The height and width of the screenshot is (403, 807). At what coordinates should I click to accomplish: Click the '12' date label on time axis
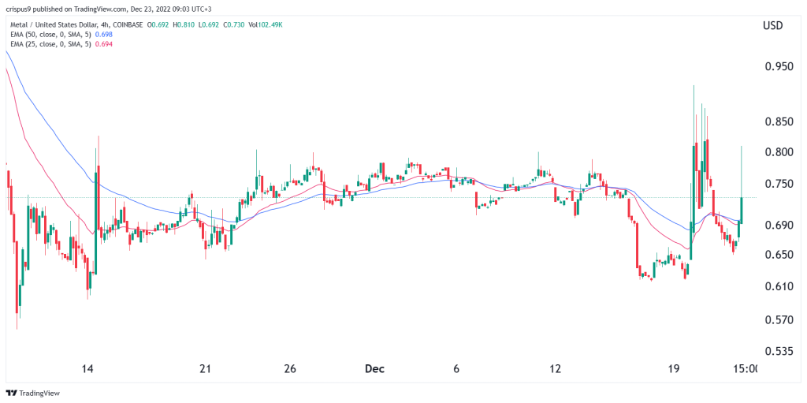tap(555, 369)
